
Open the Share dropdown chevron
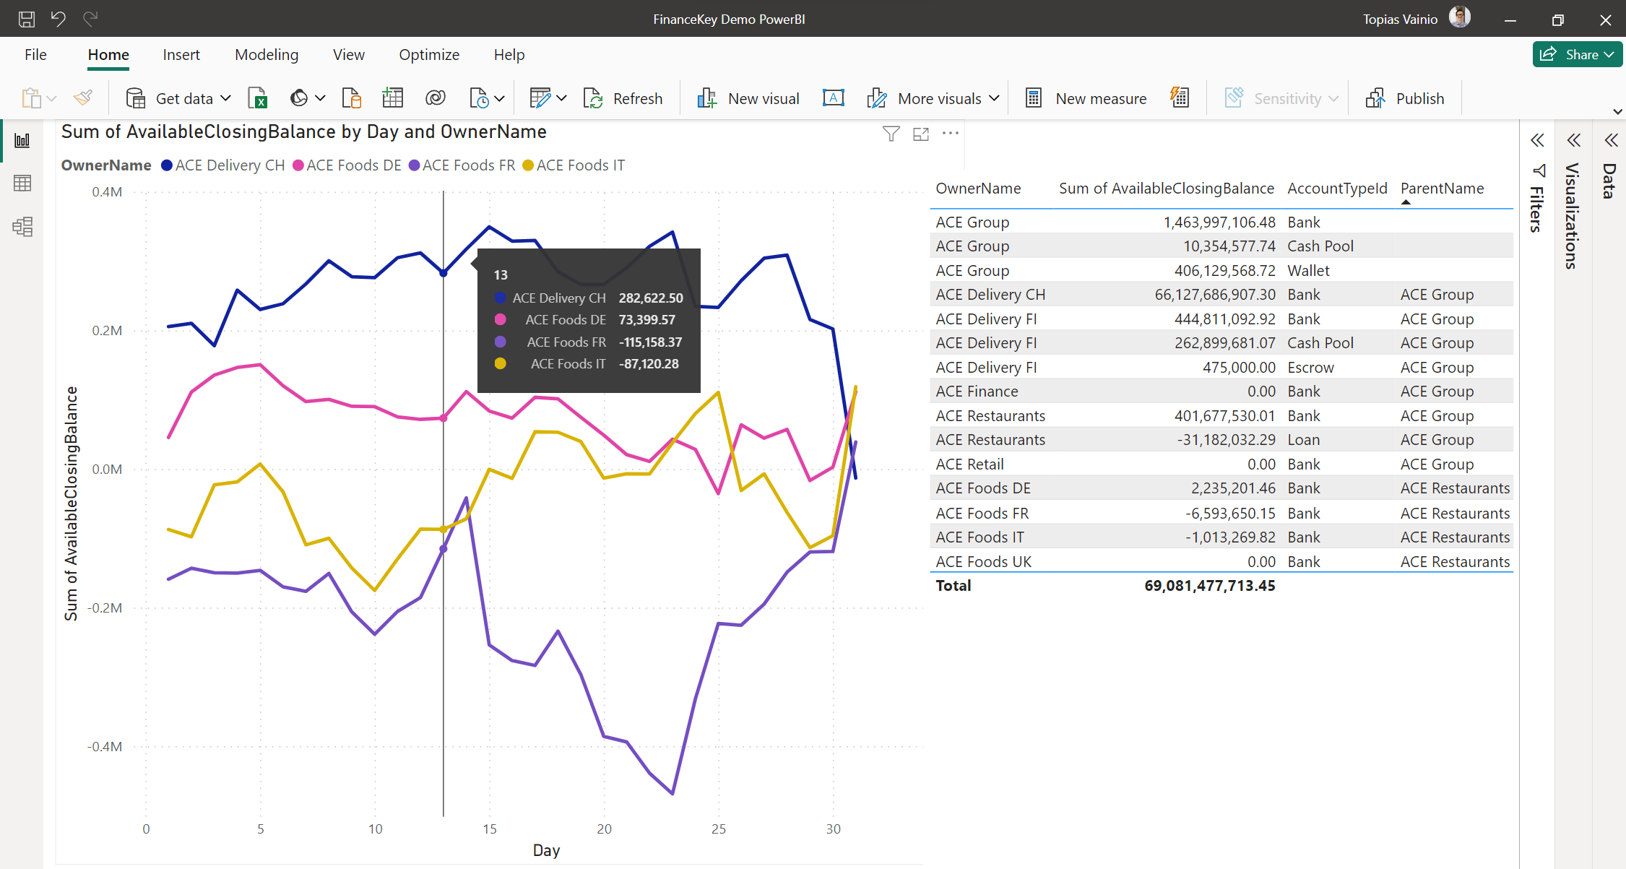point(1609,55)
